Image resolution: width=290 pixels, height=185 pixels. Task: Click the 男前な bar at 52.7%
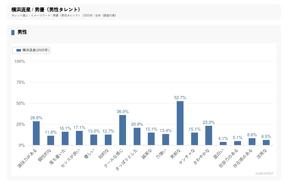point(180,123)
